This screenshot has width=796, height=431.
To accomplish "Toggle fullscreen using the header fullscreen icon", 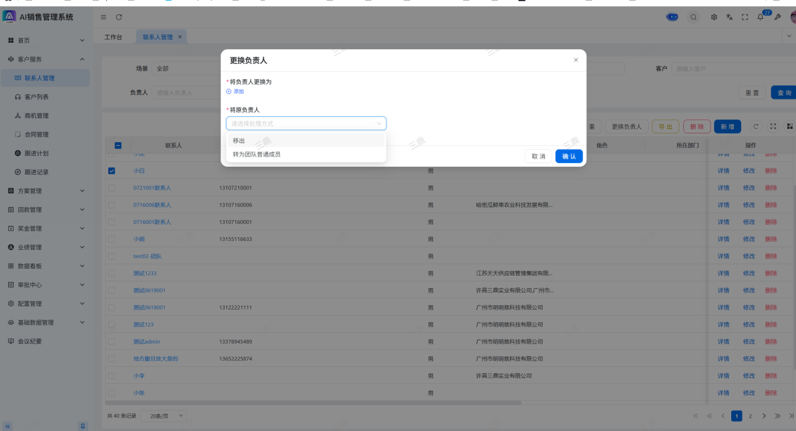I will tap(745, 17).
